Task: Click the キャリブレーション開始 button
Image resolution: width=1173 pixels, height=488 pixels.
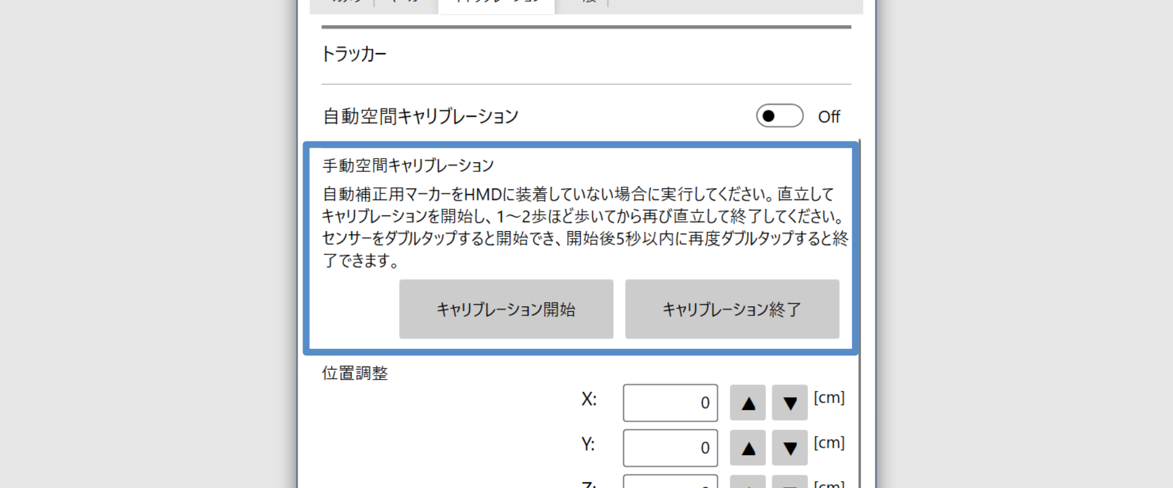Action: point(506,309)
